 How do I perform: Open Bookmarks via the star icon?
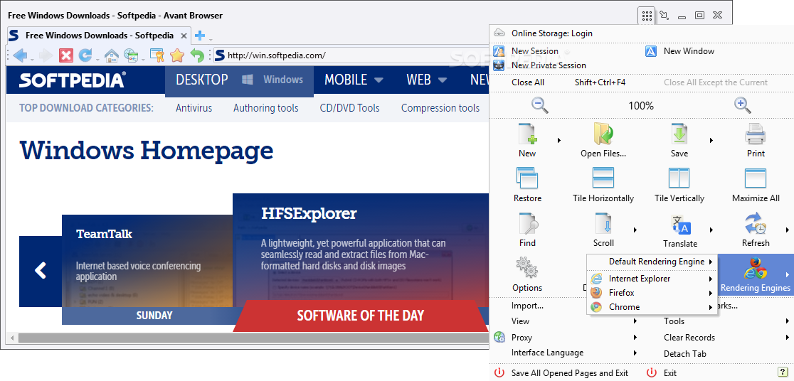(176, 55)
